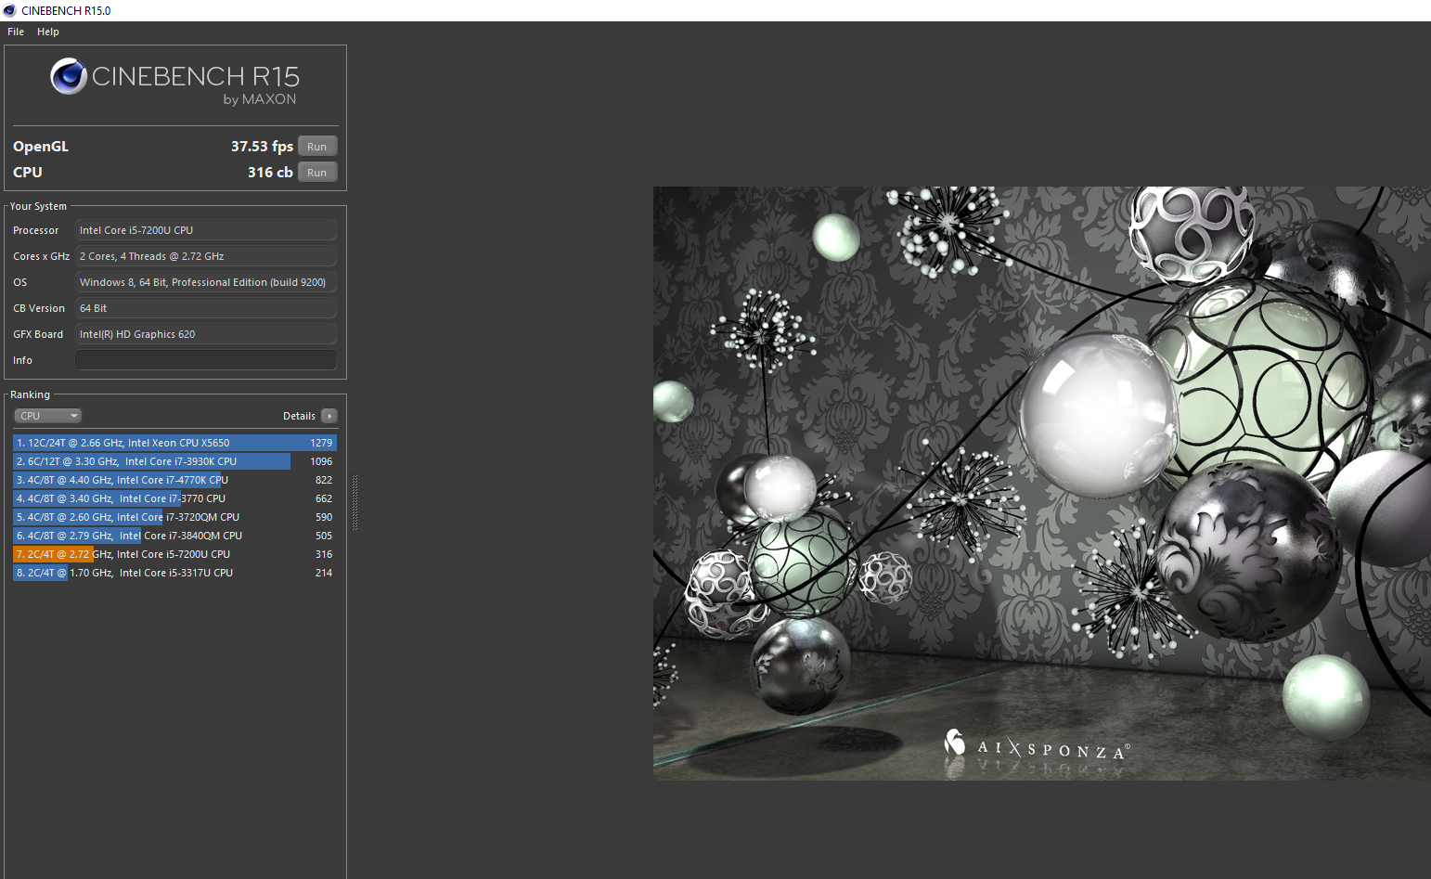Select ranking entry Intel Core i7-3770
This screenshot has height=879, width=1431.
(x=174, y=498)
